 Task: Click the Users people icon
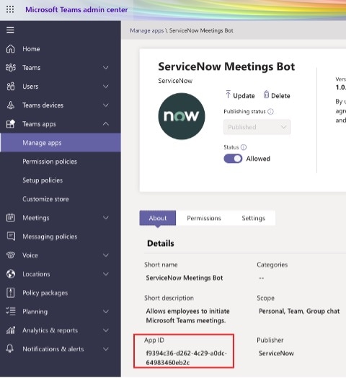(x=10, y=87)
